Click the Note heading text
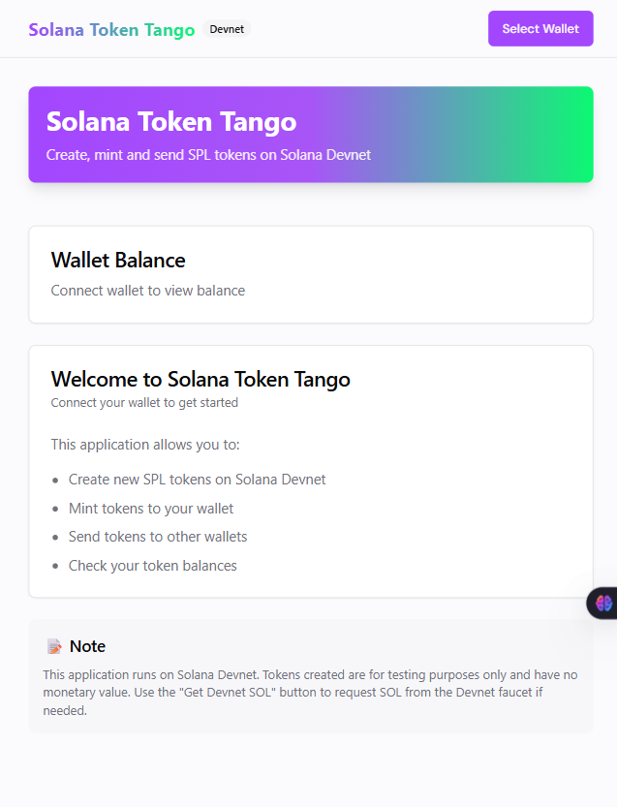617x807 pixels. (x=87, y=646)
